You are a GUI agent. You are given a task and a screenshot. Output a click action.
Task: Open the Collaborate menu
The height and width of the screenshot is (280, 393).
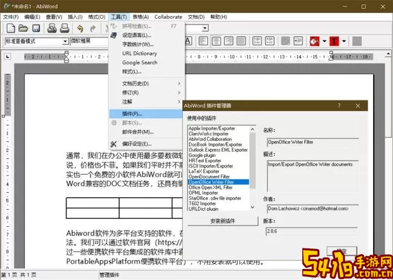[169, 17]
